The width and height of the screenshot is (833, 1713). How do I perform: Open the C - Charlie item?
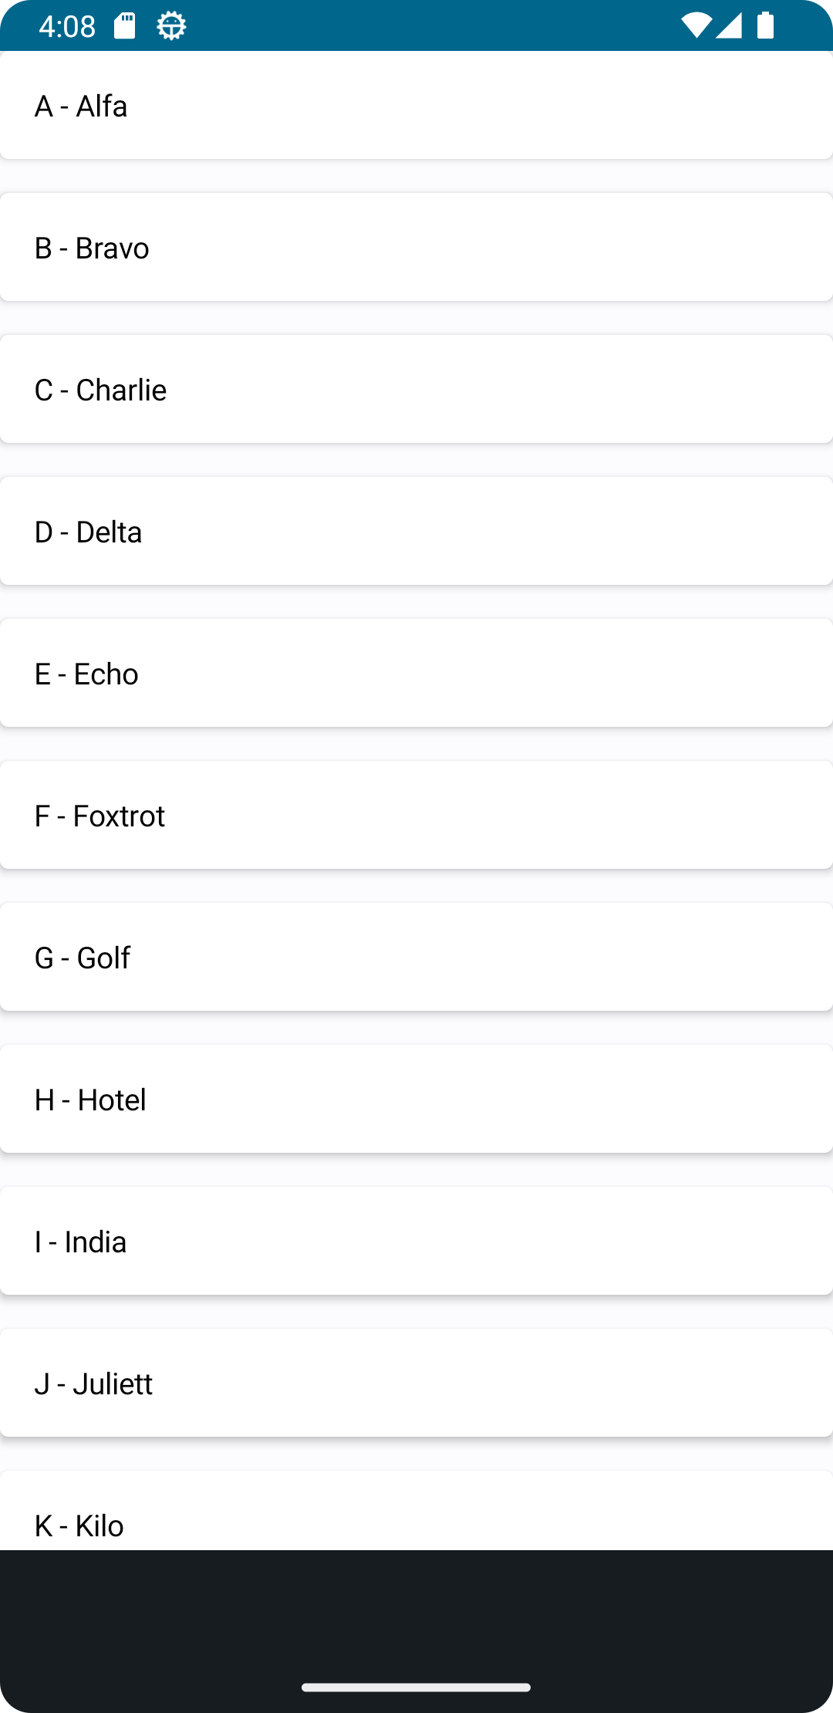416,390
